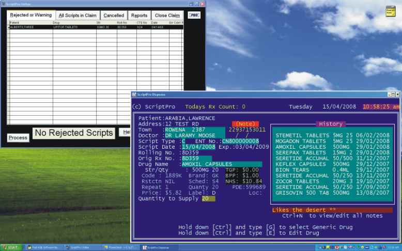This screenshot has width=402, height=251.
Task: Click the Script Date field 15/04/2008
Action: pos(199,147)
